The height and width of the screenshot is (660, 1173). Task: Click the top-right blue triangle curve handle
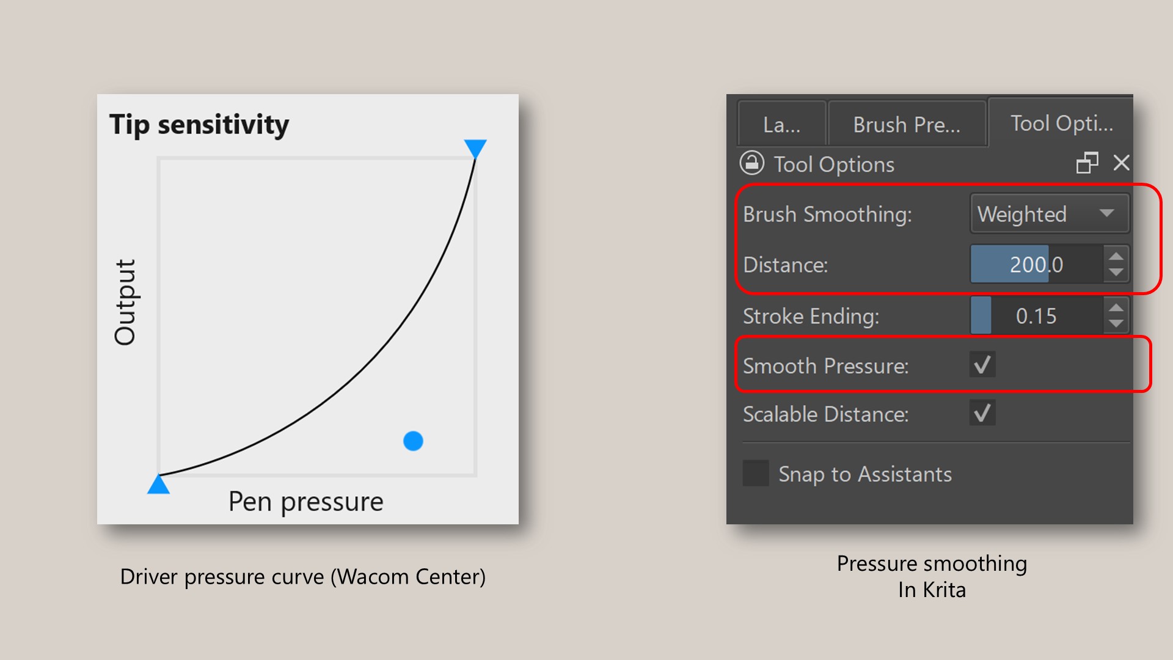(475, 148)
